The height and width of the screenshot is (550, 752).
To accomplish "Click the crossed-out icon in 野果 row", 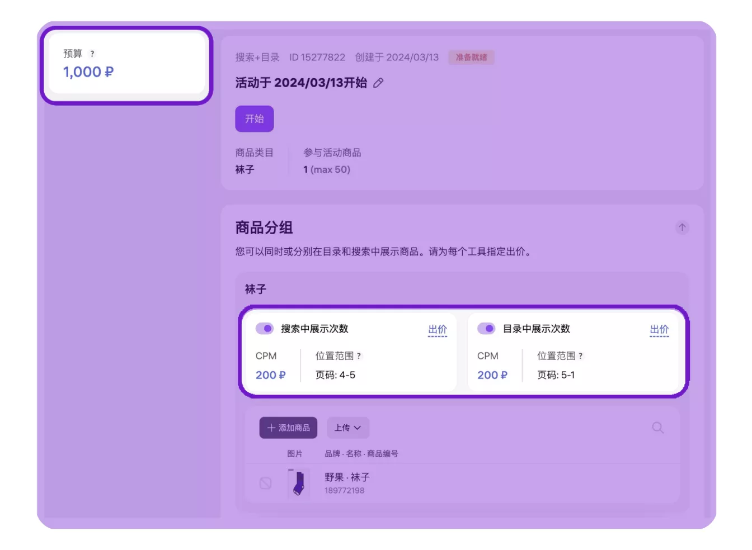I will [266, 483].
